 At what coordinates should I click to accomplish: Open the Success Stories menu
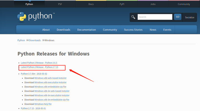pyautogui.click(x=133, y=30)
